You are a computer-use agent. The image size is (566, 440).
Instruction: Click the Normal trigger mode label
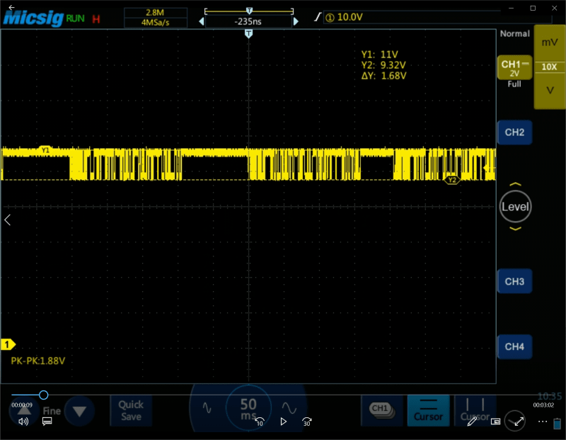515,33
